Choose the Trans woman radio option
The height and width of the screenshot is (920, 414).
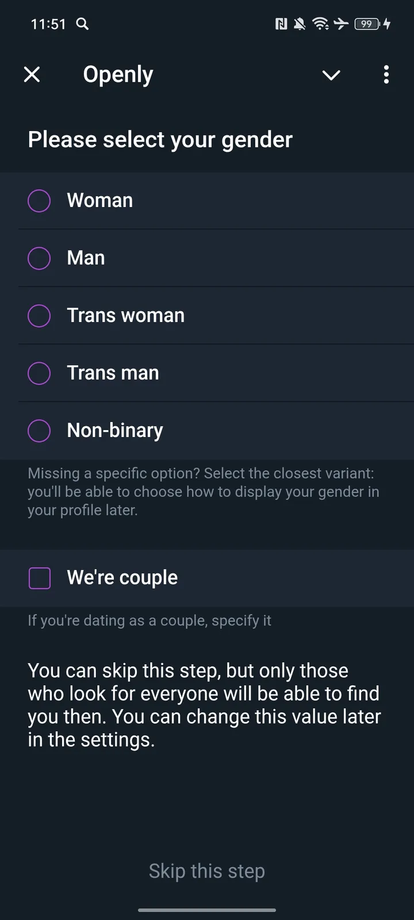point(39,316)
